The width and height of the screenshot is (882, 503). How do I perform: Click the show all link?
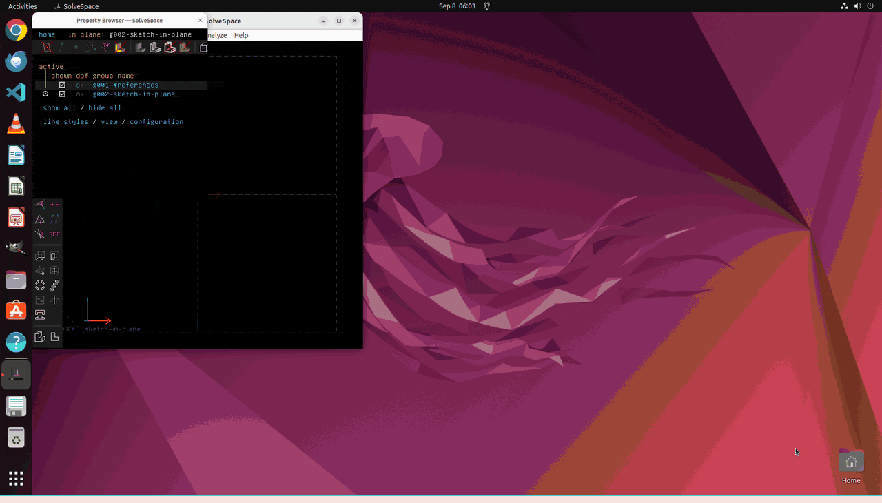pyautogui.click(x=59, y=108)
